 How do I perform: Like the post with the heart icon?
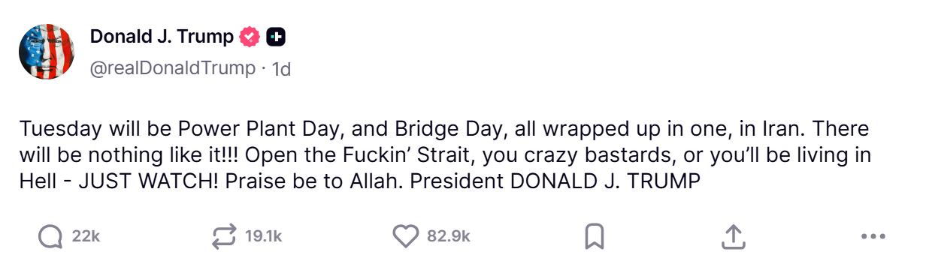click(x=406, y=237)
